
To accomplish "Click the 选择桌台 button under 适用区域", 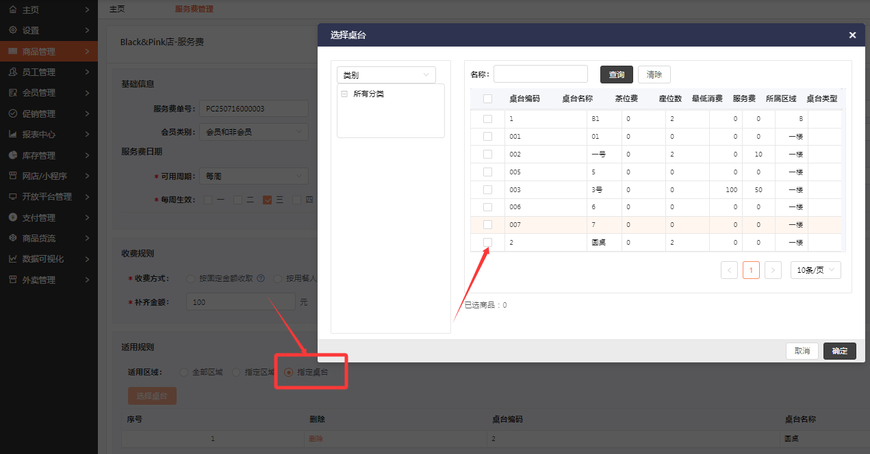I will 152,396.
